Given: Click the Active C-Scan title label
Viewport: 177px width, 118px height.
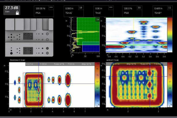Looking at the screenshot, I should pos(112,60).
